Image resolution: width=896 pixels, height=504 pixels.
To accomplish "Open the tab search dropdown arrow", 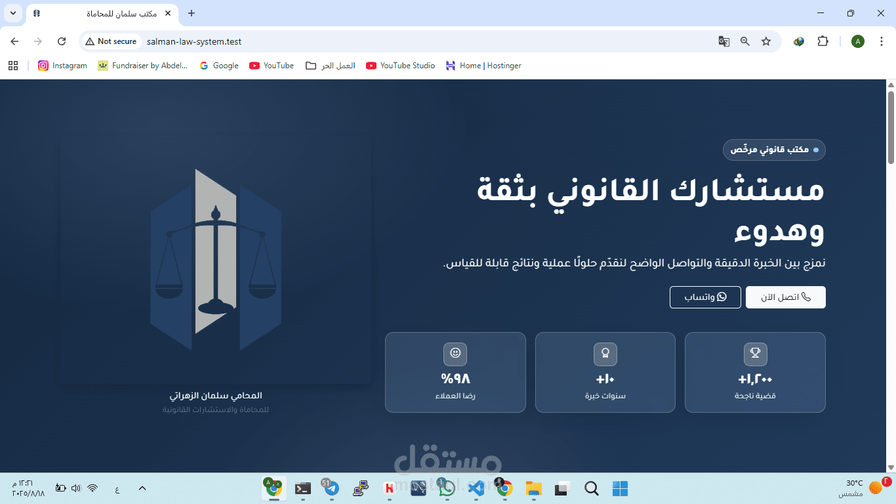I will coord(12,13).
